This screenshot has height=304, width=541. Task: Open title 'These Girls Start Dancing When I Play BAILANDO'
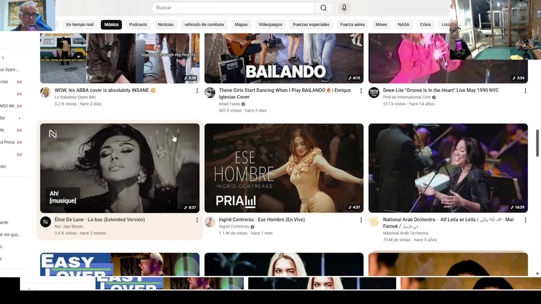click(285, 94)
